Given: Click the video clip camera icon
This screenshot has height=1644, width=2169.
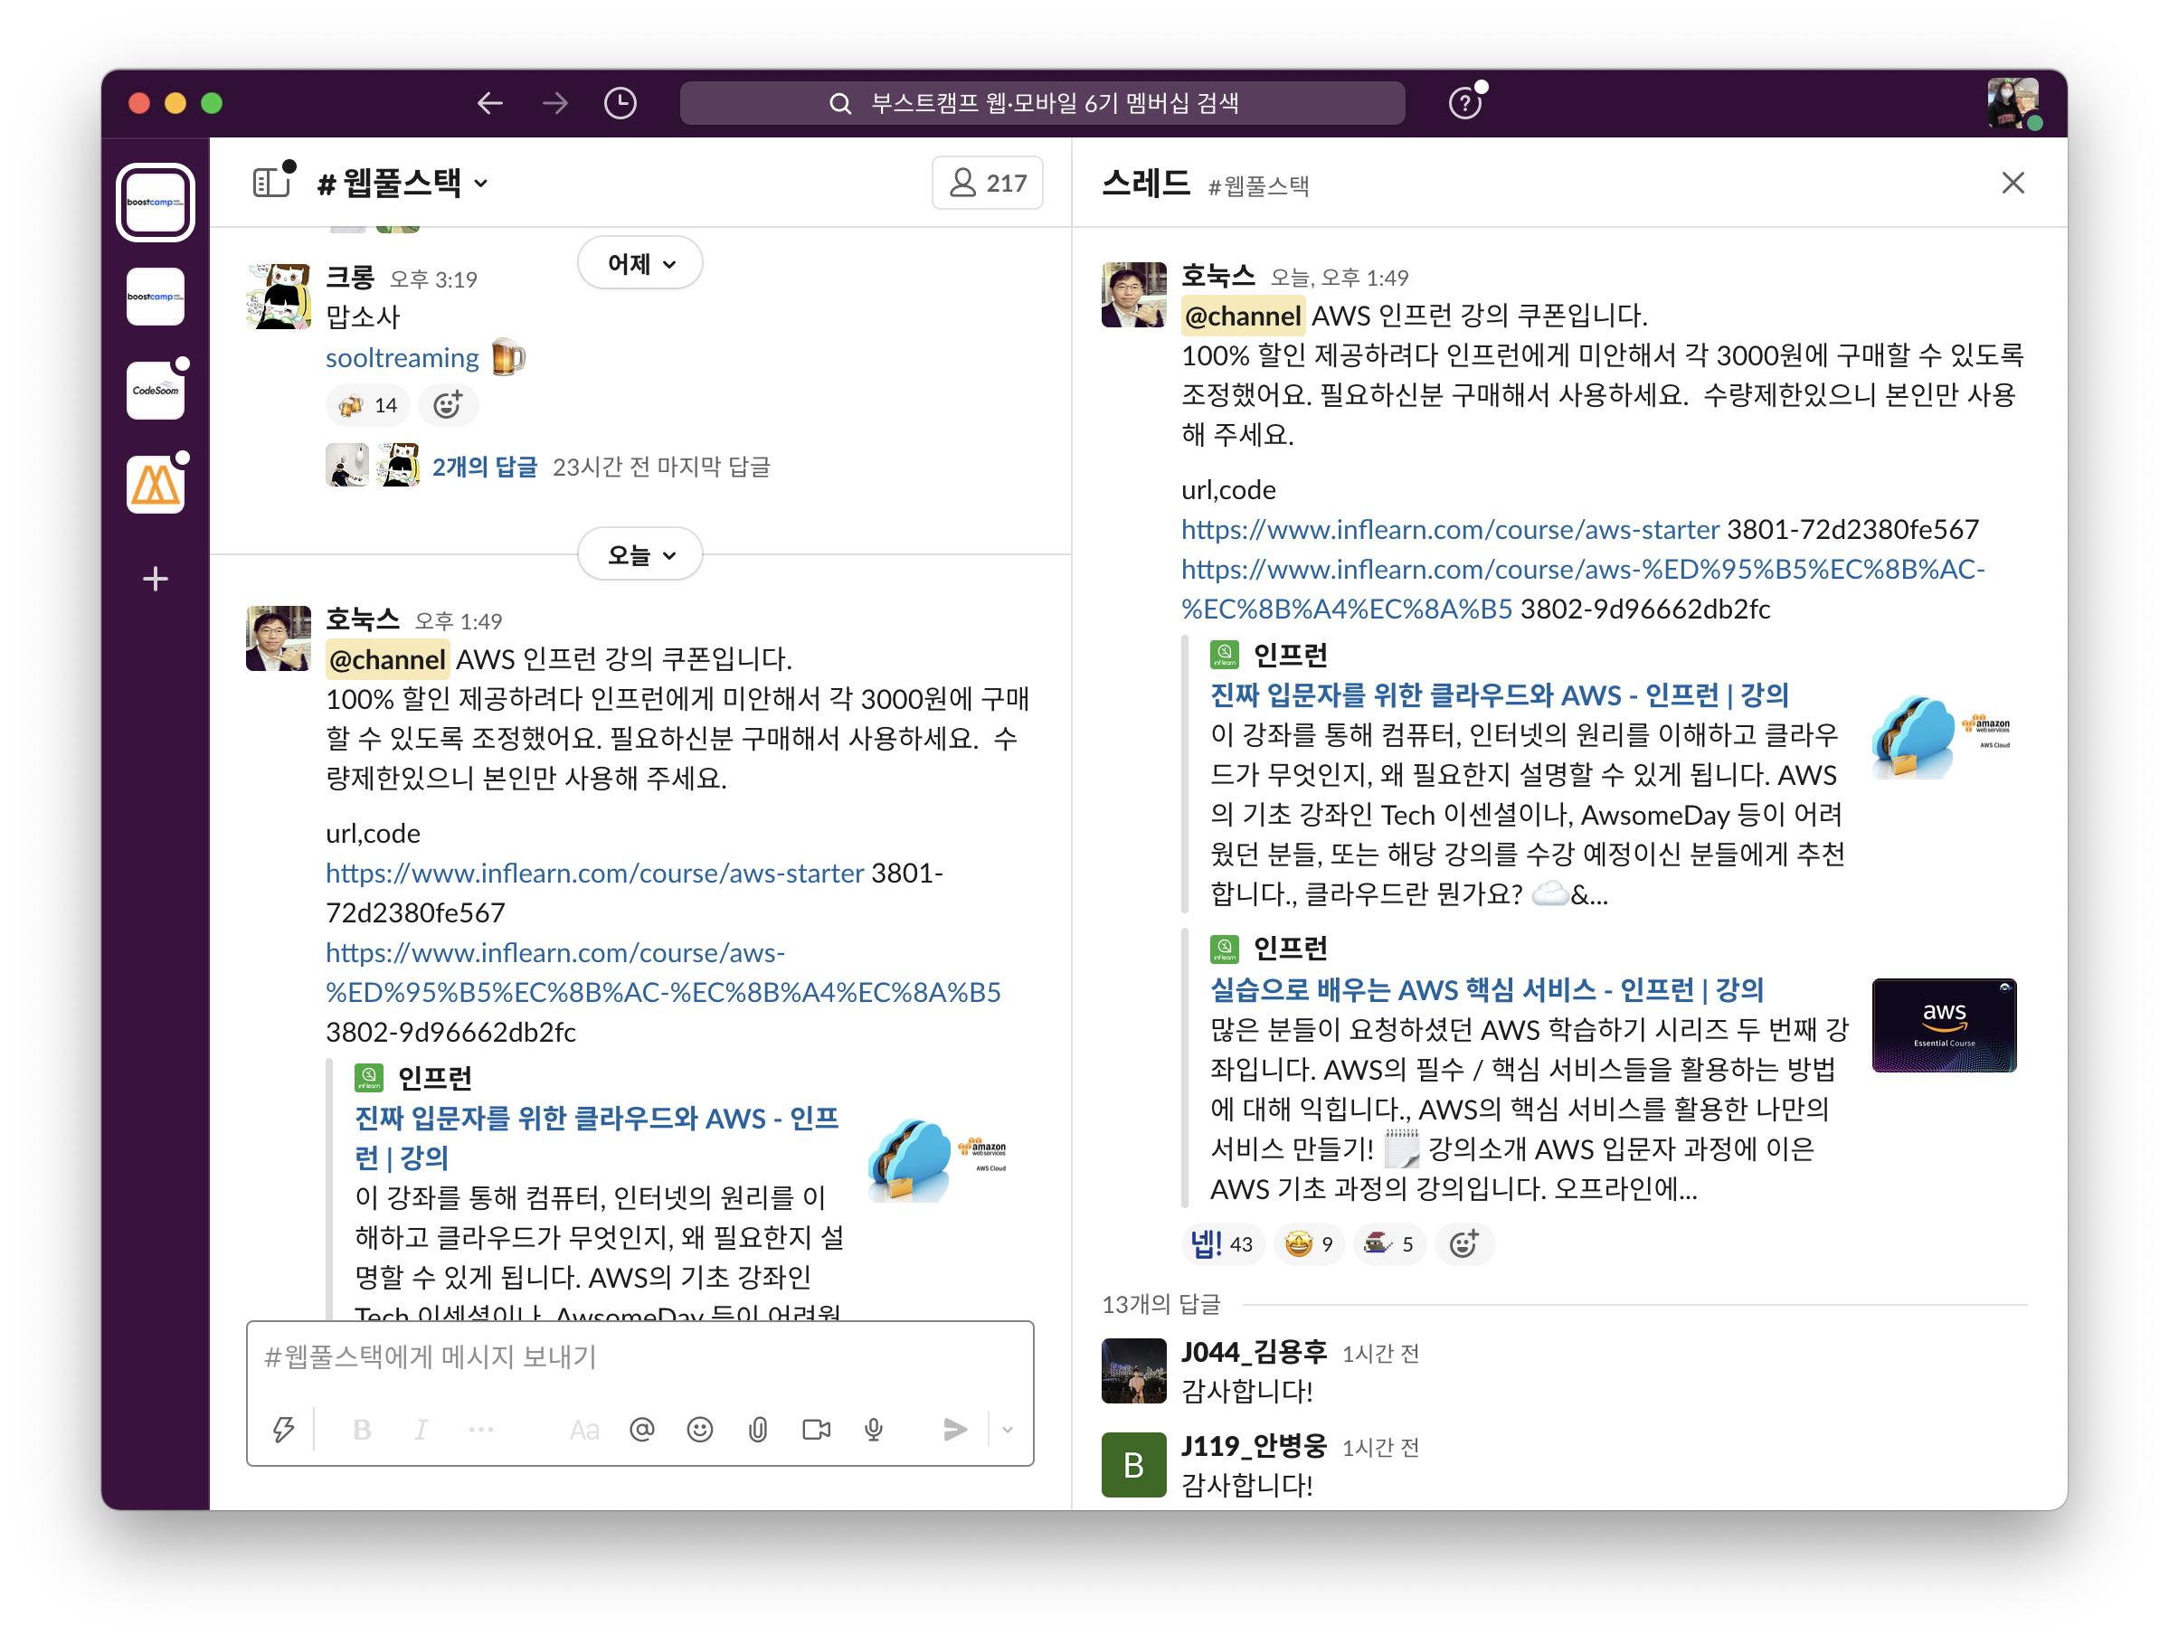Looking at the screenshot, I should tap(816, 1431).
